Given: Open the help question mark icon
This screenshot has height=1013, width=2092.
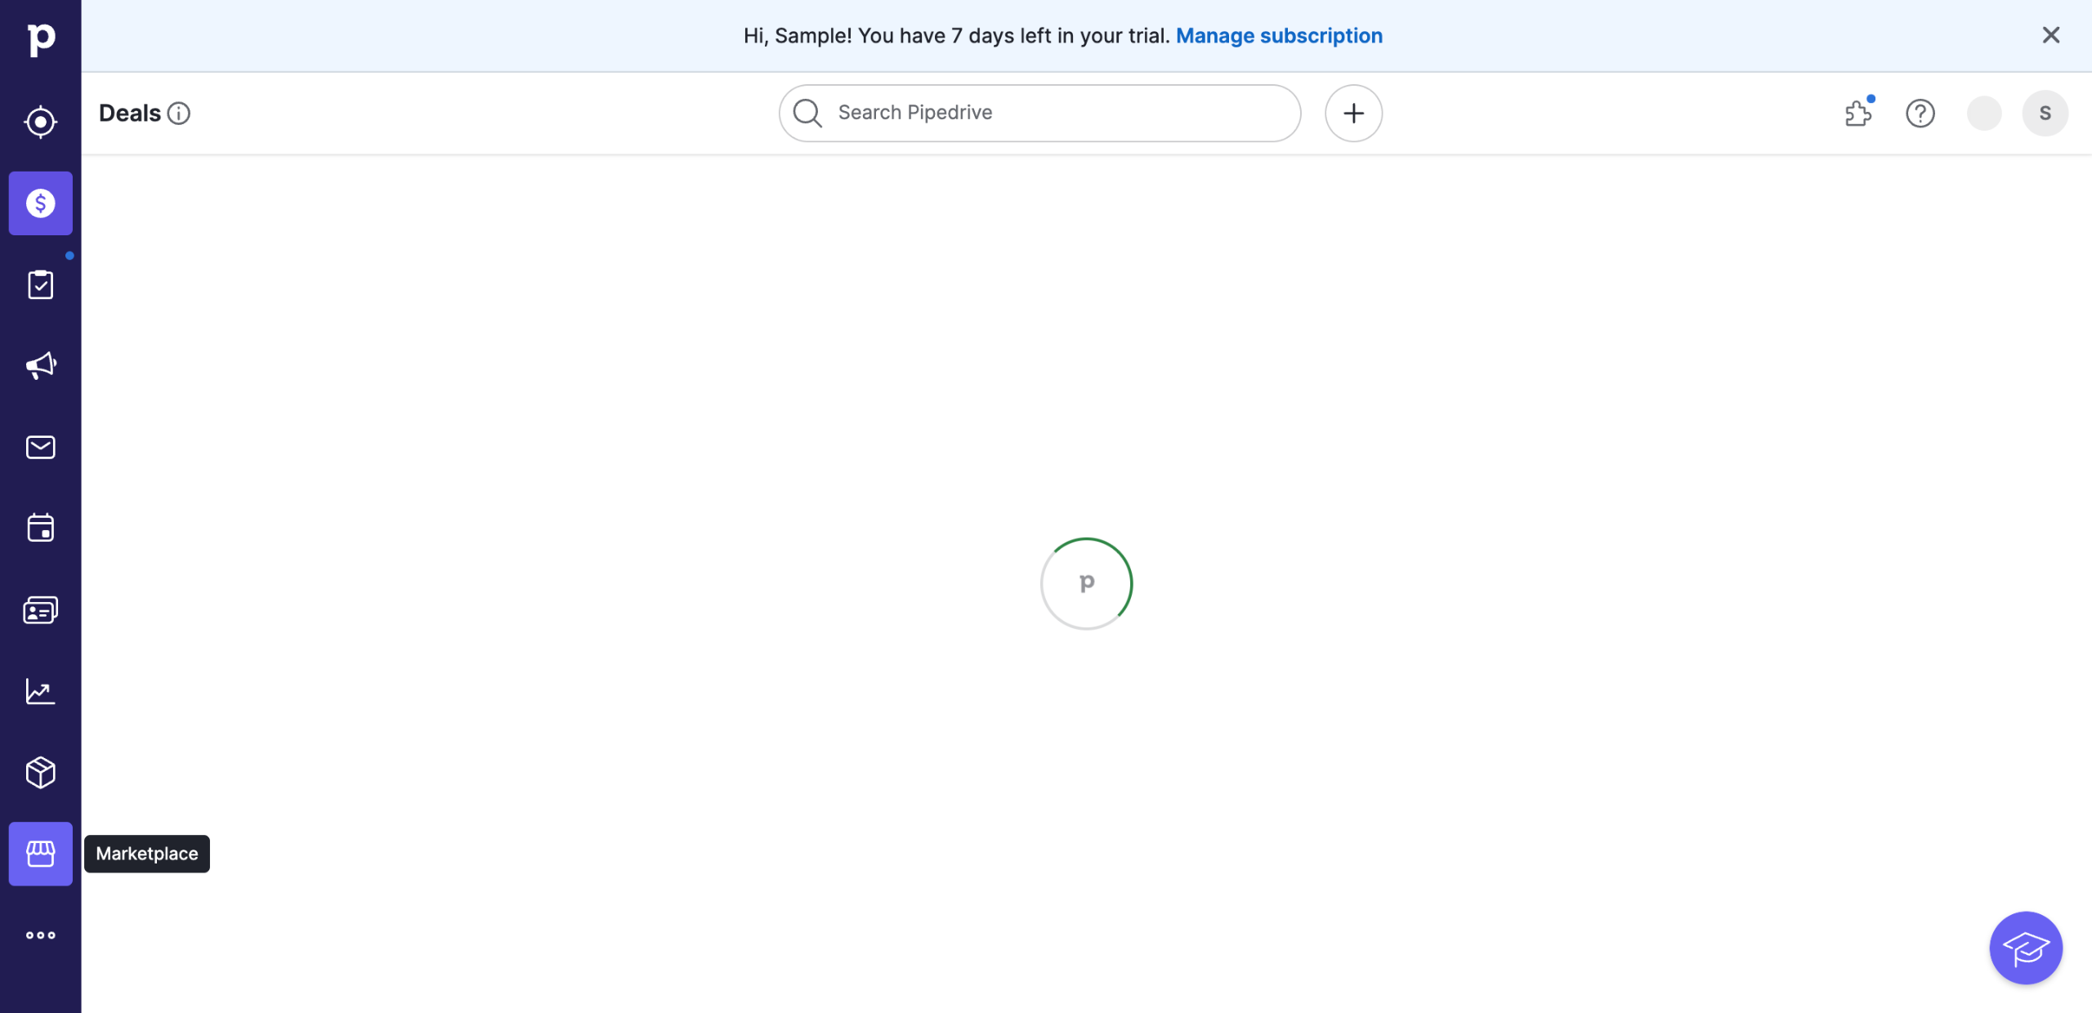Looking at the screenshot, I should pyautogui.click(x=1920, y=113).
